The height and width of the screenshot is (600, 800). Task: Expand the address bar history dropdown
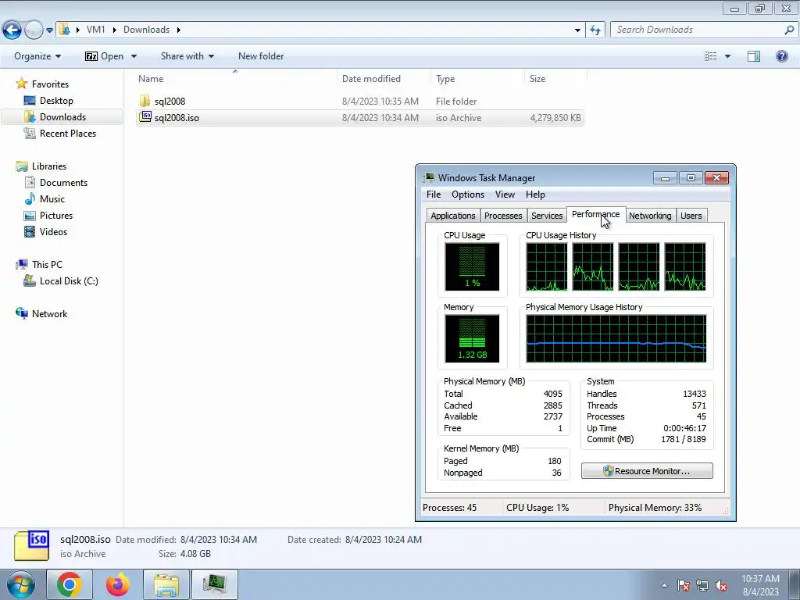pos(577,30)
